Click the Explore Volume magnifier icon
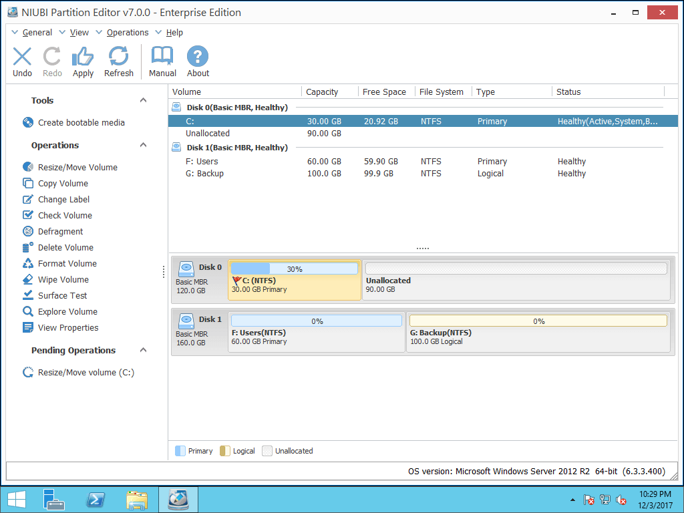The width and height of the screenshot is (684, 513). tap(28, 311)
